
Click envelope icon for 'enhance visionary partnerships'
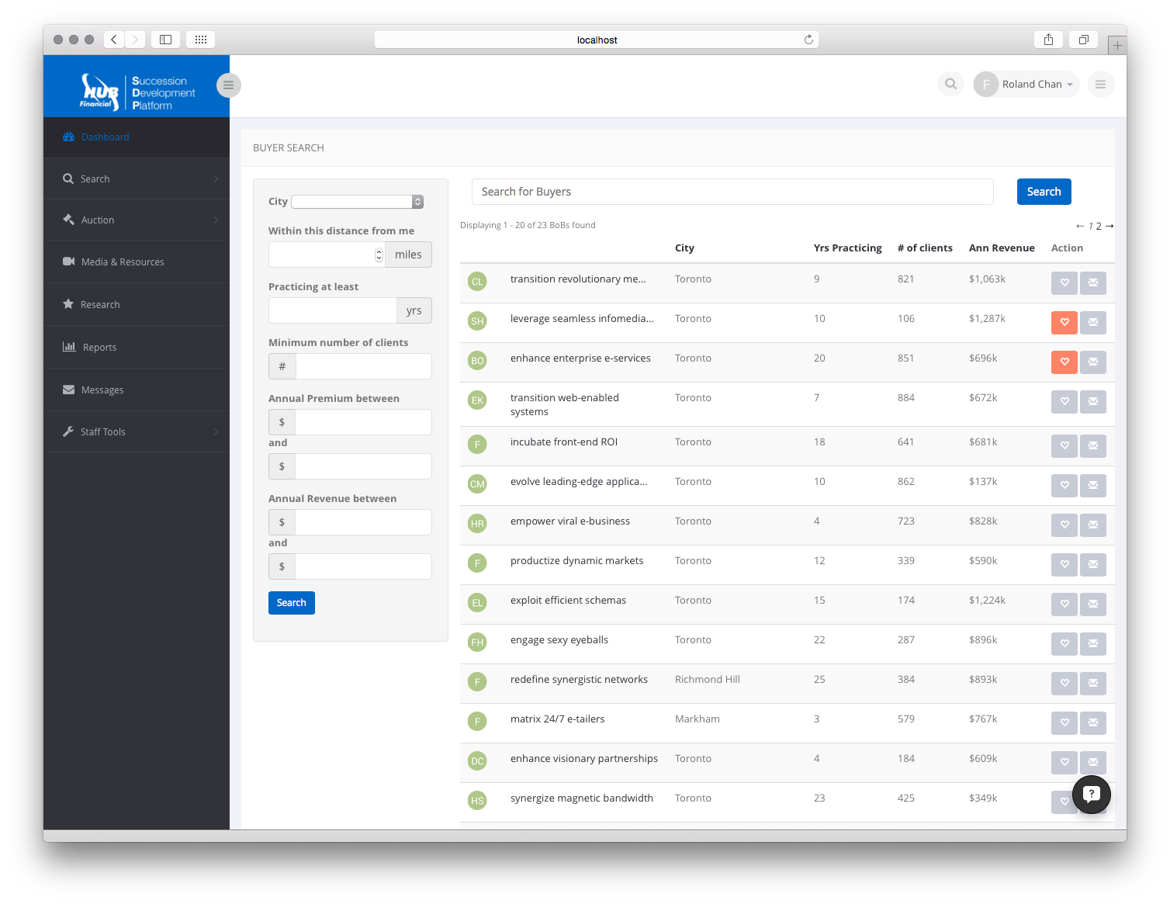[1093, 763]
